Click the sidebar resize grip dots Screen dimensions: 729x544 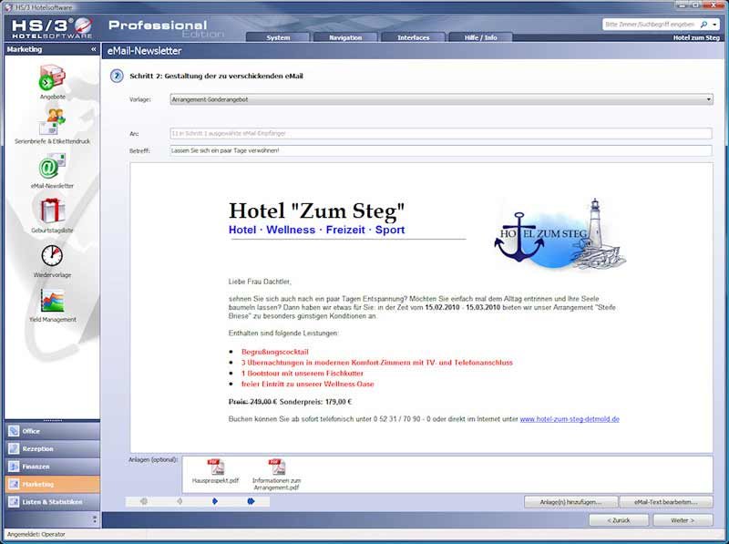pyautogui.click(x=52, y=420)
